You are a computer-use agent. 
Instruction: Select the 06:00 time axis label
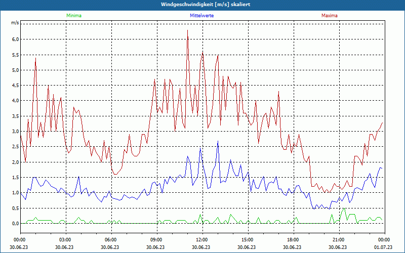click(111, 240)
